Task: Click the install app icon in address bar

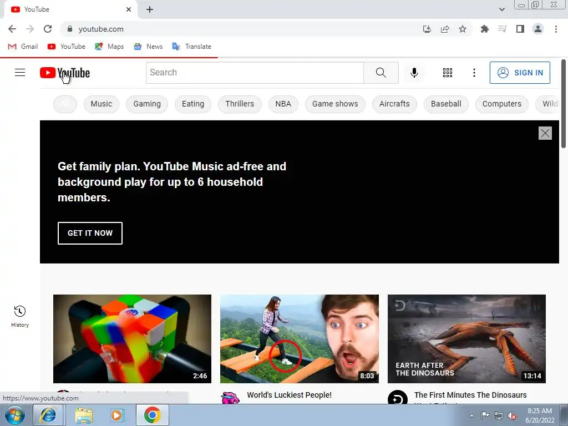Action: coord(427,29)
